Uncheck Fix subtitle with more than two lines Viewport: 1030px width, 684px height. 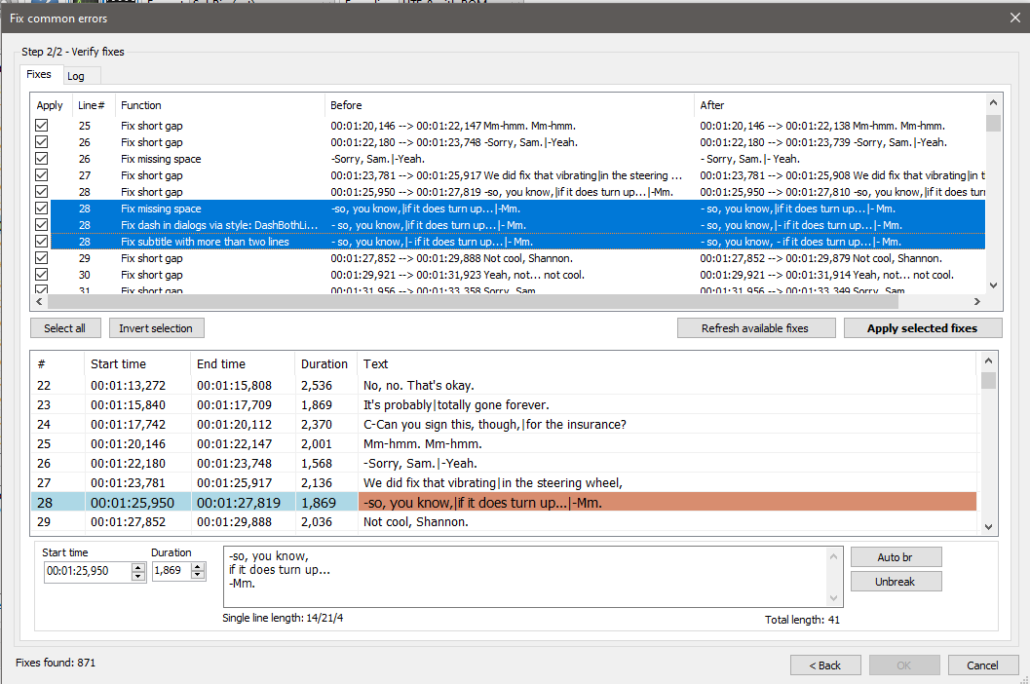pos(41,241)
